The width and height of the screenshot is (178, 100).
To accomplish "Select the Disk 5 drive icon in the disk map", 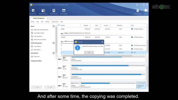I will coord(60,85).
